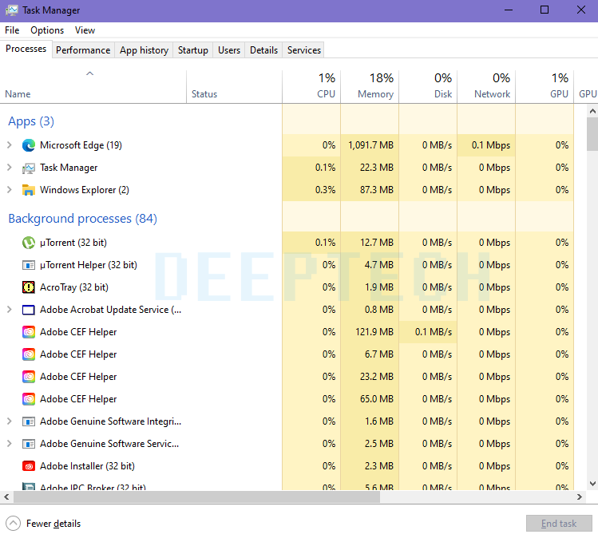The image size is (598, 542).
Task: Switch to the Users tab
Action: pos(229,50)
